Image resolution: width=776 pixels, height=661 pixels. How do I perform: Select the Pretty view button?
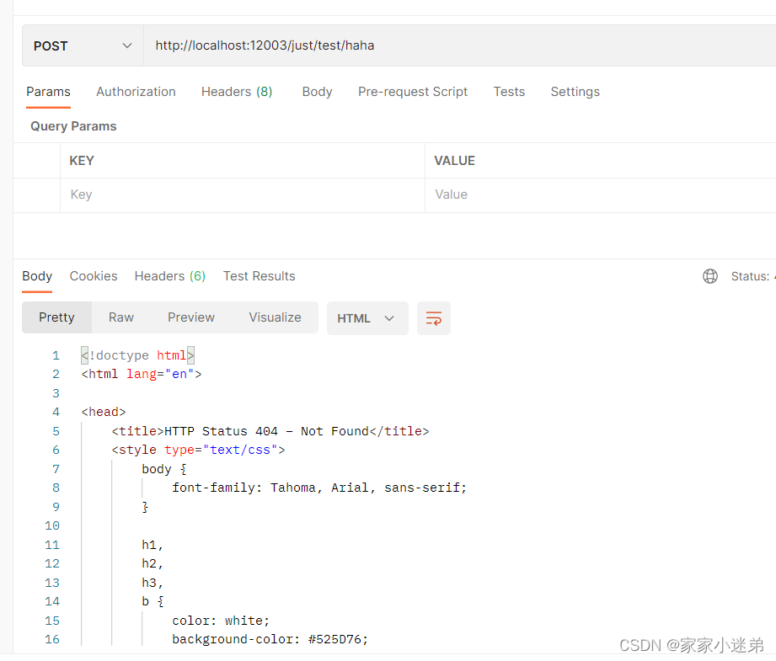pos(57,317)
